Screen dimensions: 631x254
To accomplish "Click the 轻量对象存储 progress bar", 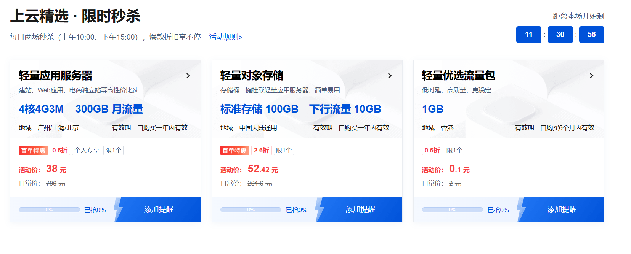I will (x=250, y=210).
